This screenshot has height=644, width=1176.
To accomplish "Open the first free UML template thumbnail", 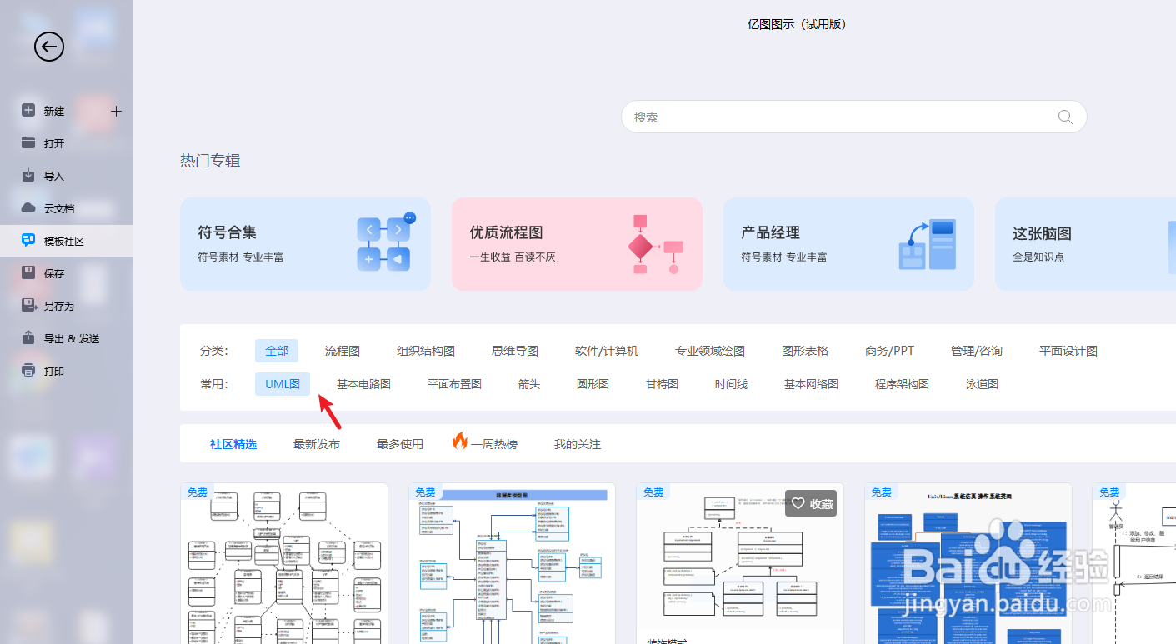I will pyautogui.click(x=283, y=564).
